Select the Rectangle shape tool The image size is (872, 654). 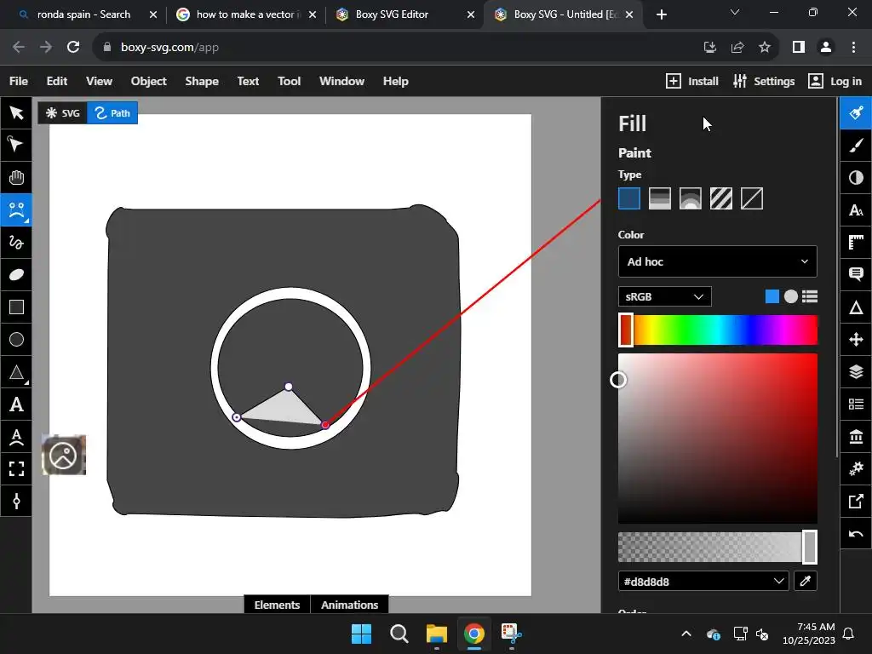(16, 307)
